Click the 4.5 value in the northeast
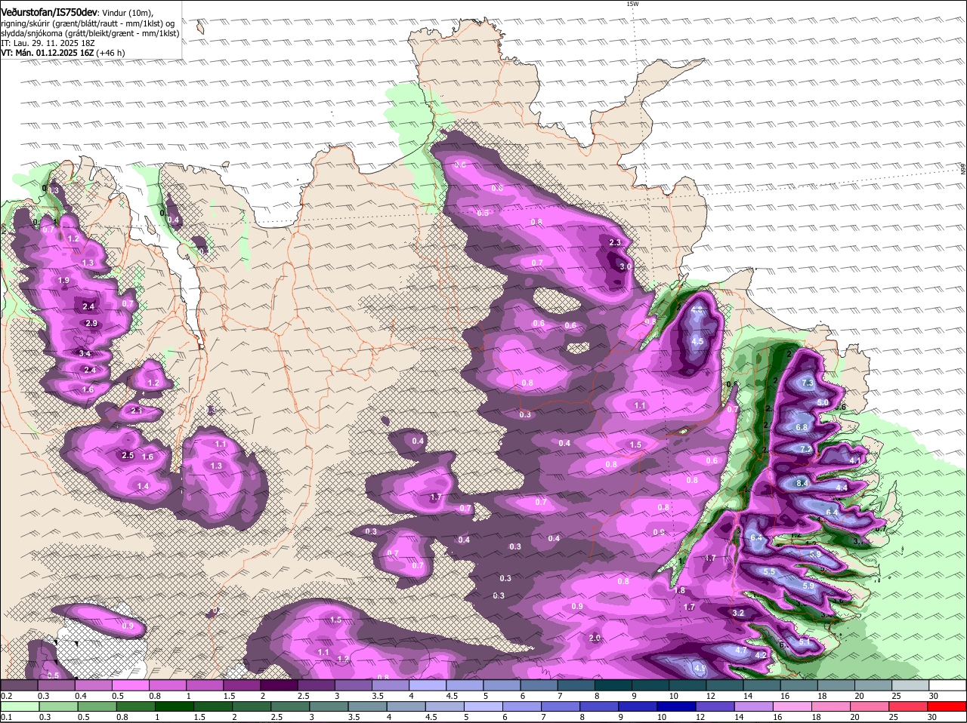The height and width of the screenshot is (723, 967). [697, 341]
